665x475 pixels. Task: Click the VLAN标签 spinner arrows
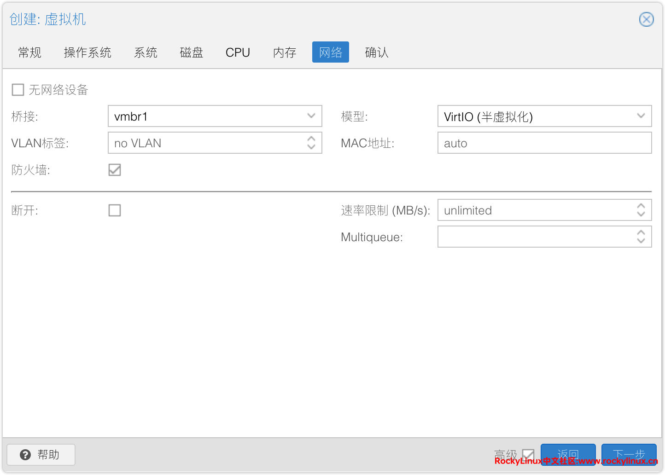coord(311,143)
